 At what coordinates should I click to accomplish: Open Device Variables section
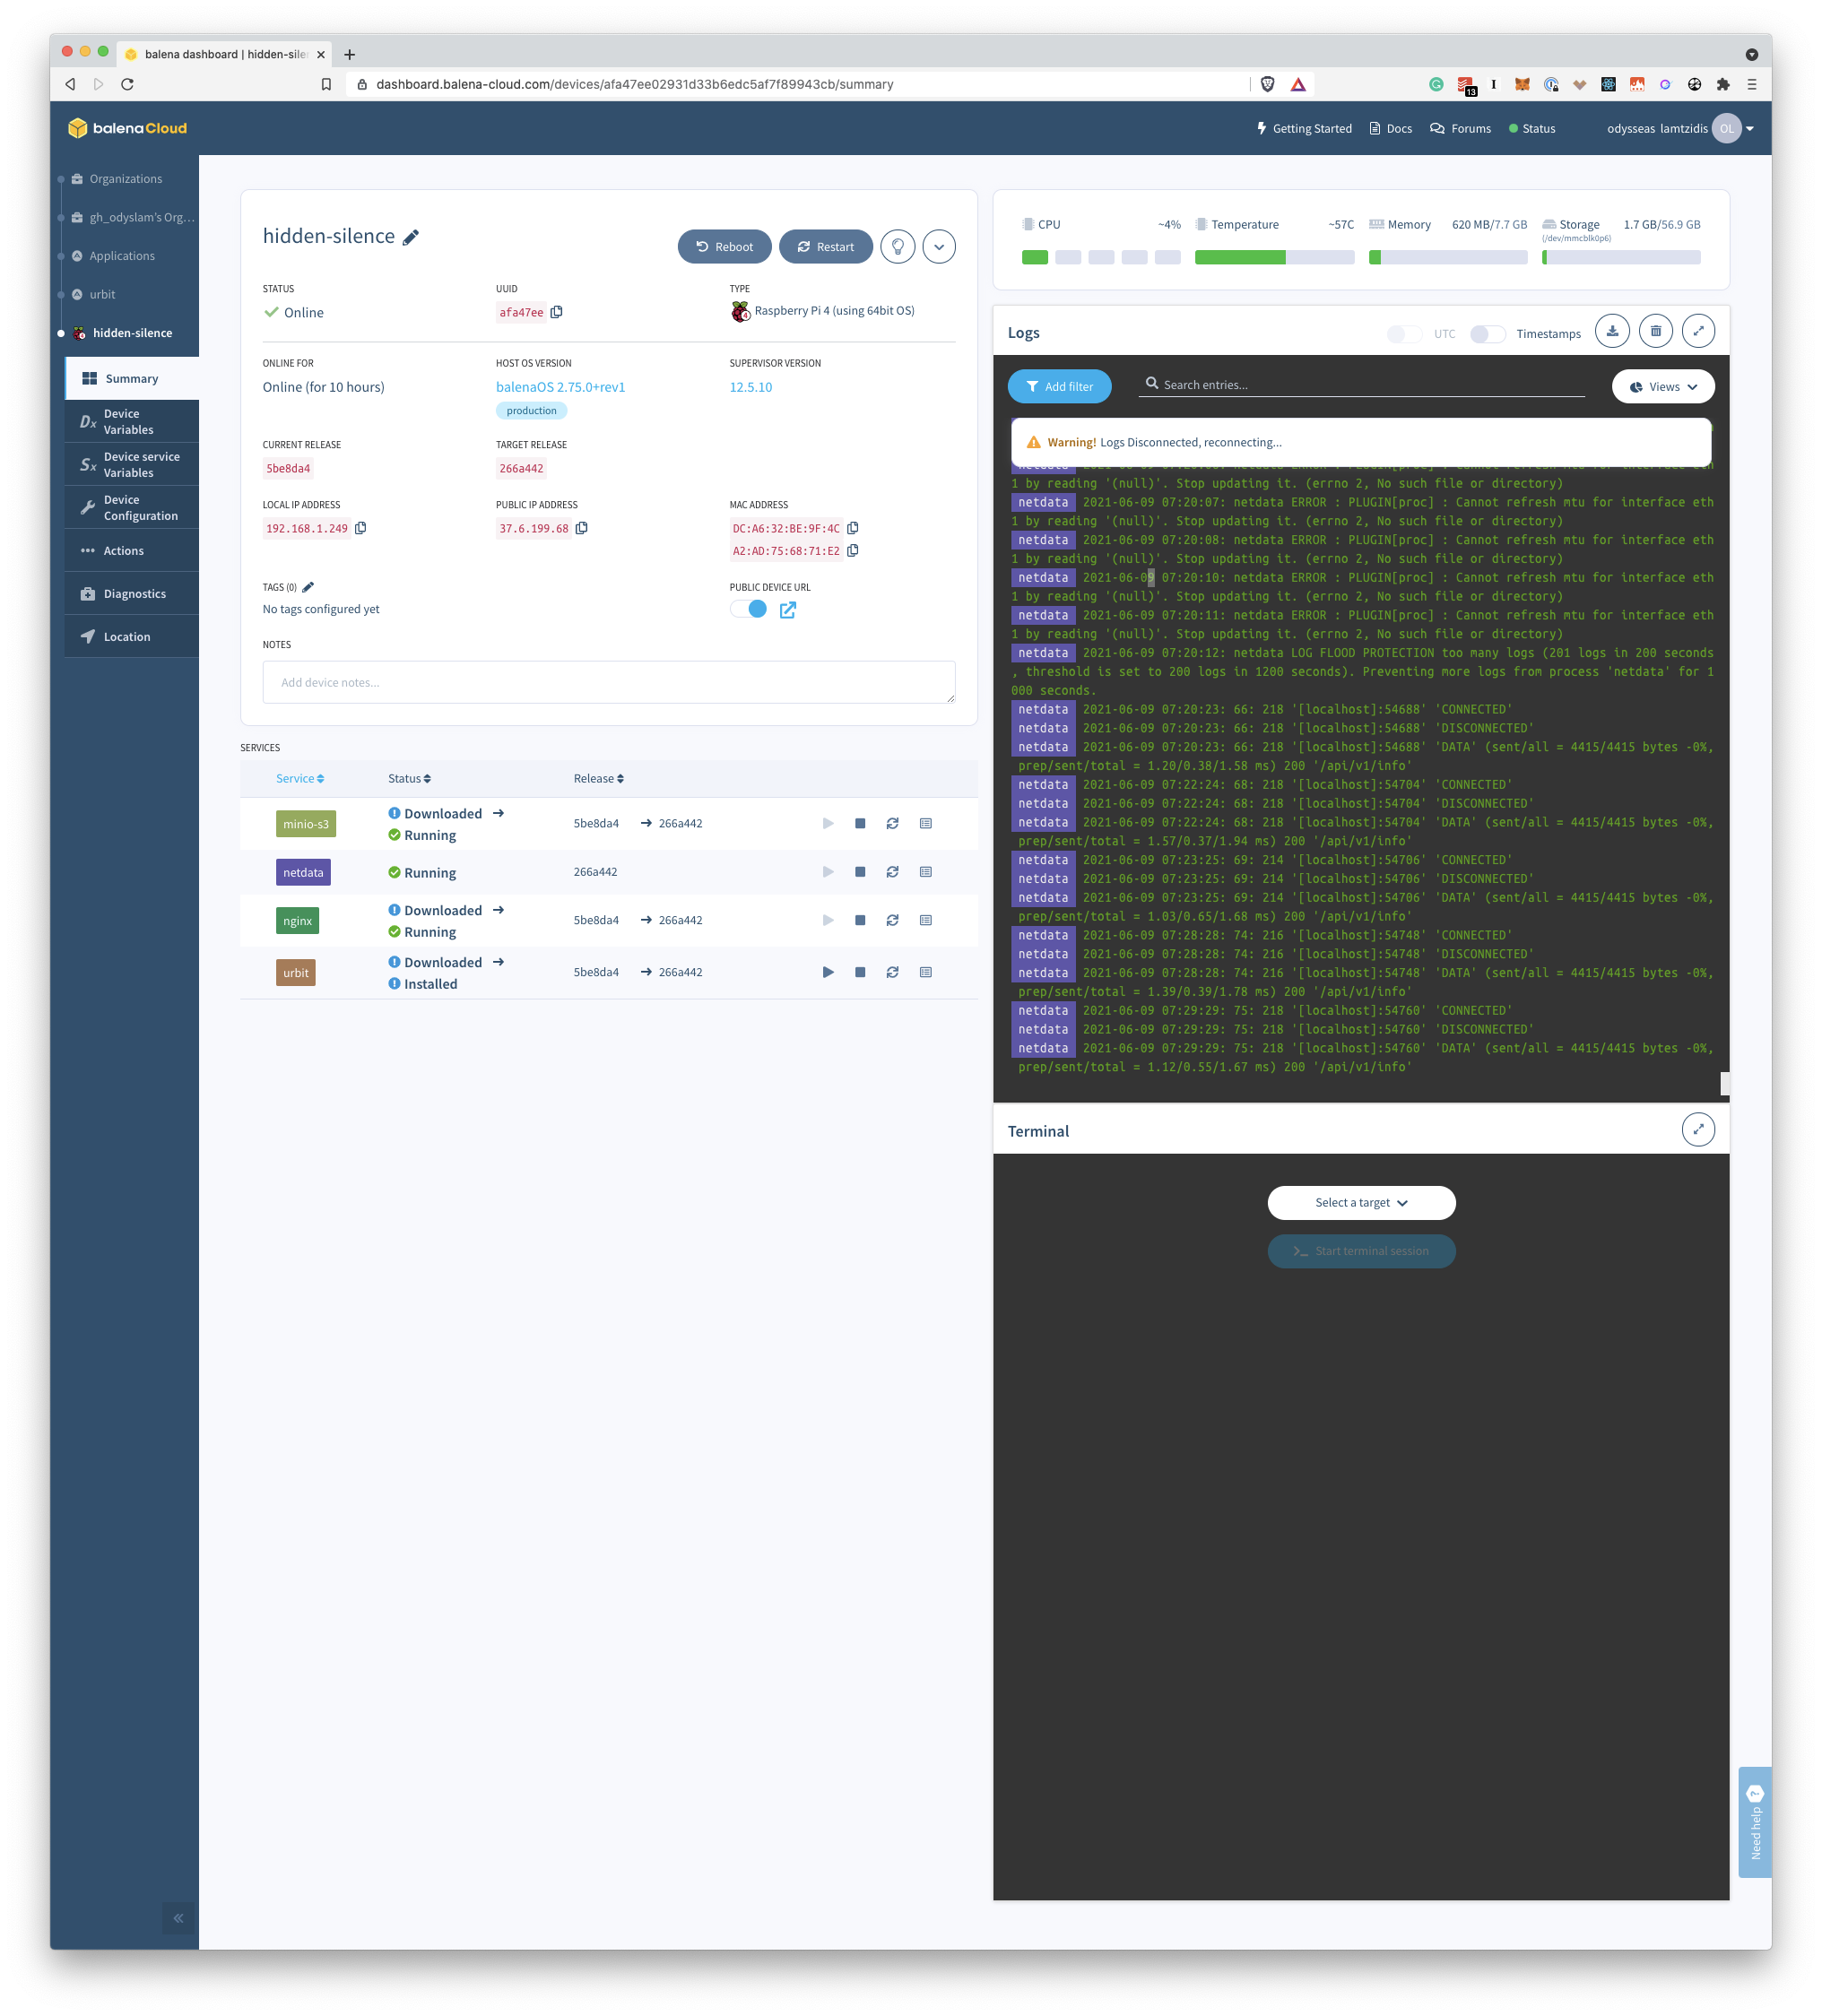point(132,422)
